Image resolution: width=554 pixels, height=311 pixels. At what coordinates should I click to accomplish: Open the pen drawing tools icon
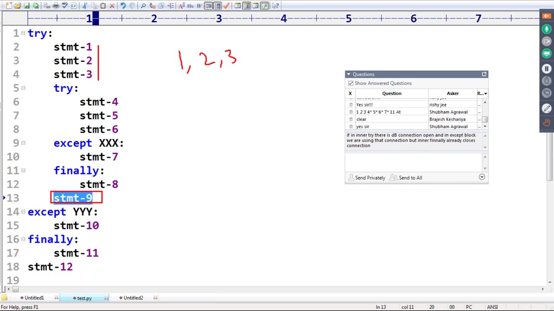(546, 108)
